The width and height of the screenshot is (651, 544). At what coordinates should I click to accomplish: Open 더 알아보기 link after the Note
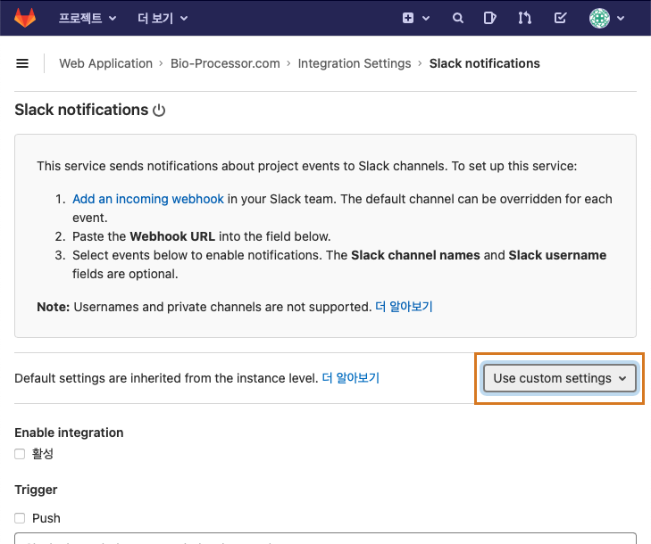[x=404, y=307]
